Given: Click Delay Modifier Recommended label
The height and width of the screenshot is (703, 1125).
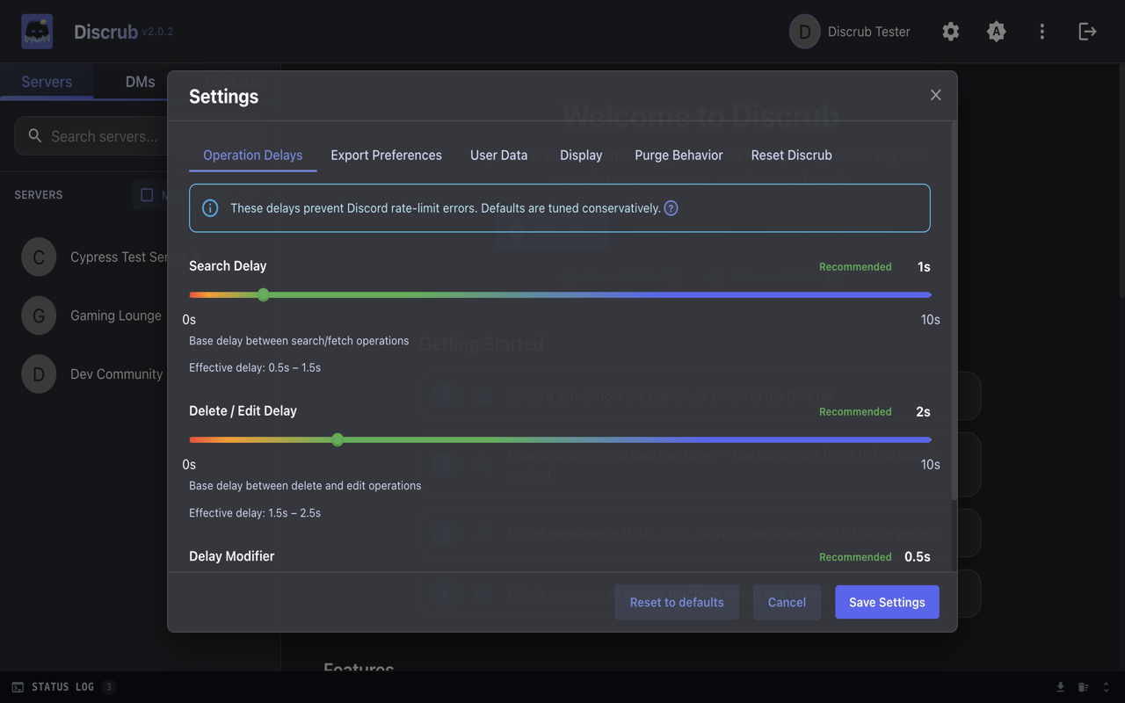Looking at the screenshot, I should coord(855,557).
